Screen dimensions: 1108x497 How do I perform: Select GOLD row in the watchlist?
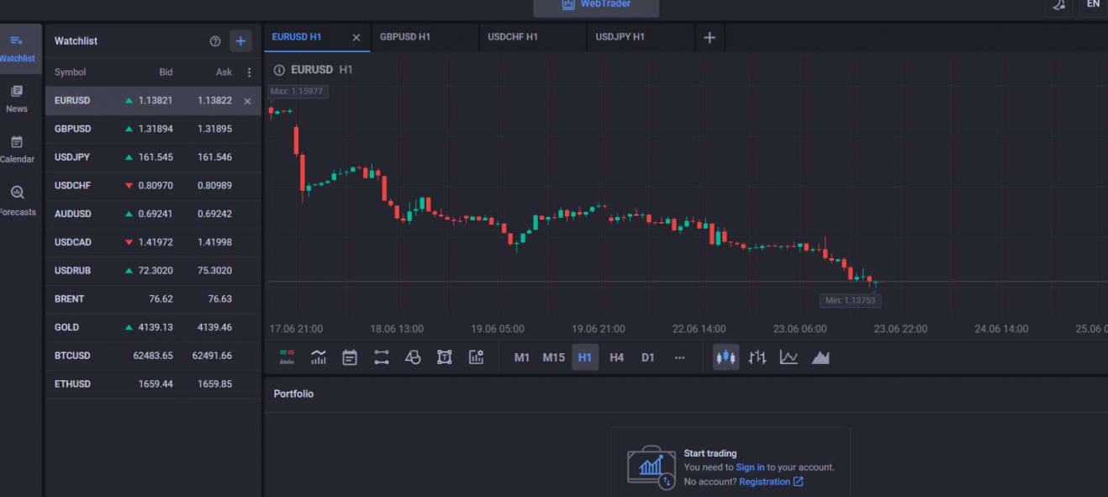pos(153,327)
